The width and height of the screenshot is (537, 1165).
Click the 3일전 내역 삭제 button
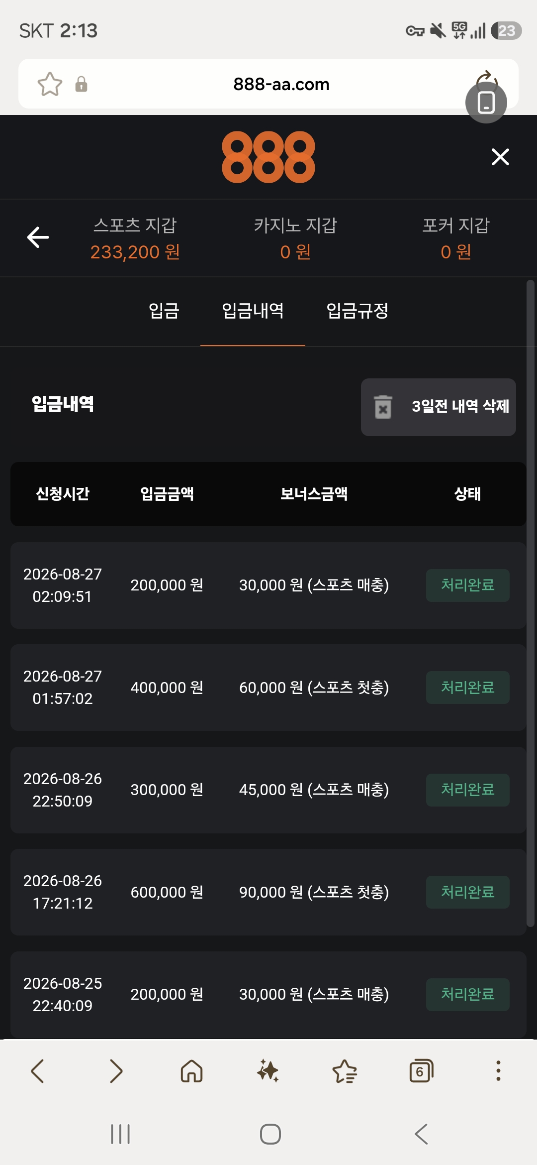pyautogui.click(x=439, y=407)
